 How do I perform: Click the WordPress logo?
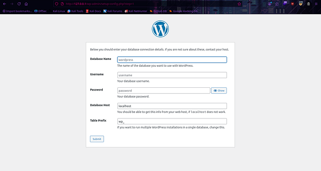coord(160,29)
